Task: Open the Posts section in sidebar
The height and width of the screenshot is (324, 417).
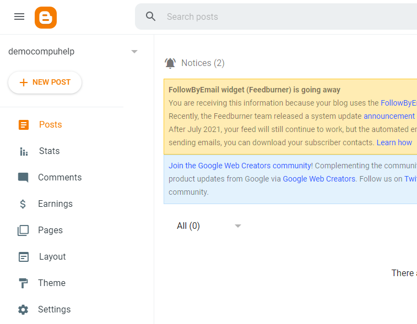Action: [50, 125]
